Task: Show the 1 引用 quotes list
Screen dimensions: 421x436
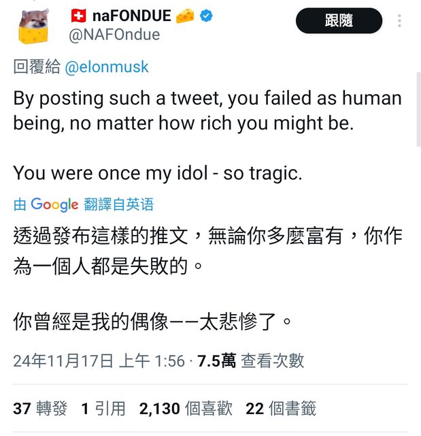Action: pyautogui.click(x=103, y=409)
